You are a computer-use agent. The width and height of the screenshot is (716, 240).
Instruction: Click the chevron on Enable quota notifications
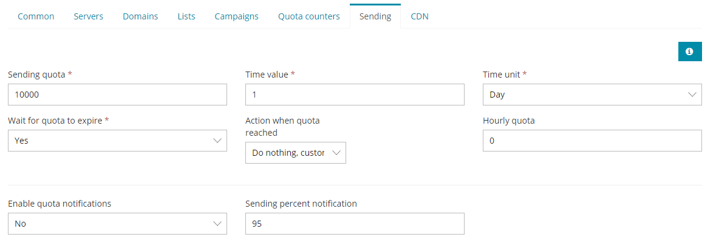tap(217, 224)
